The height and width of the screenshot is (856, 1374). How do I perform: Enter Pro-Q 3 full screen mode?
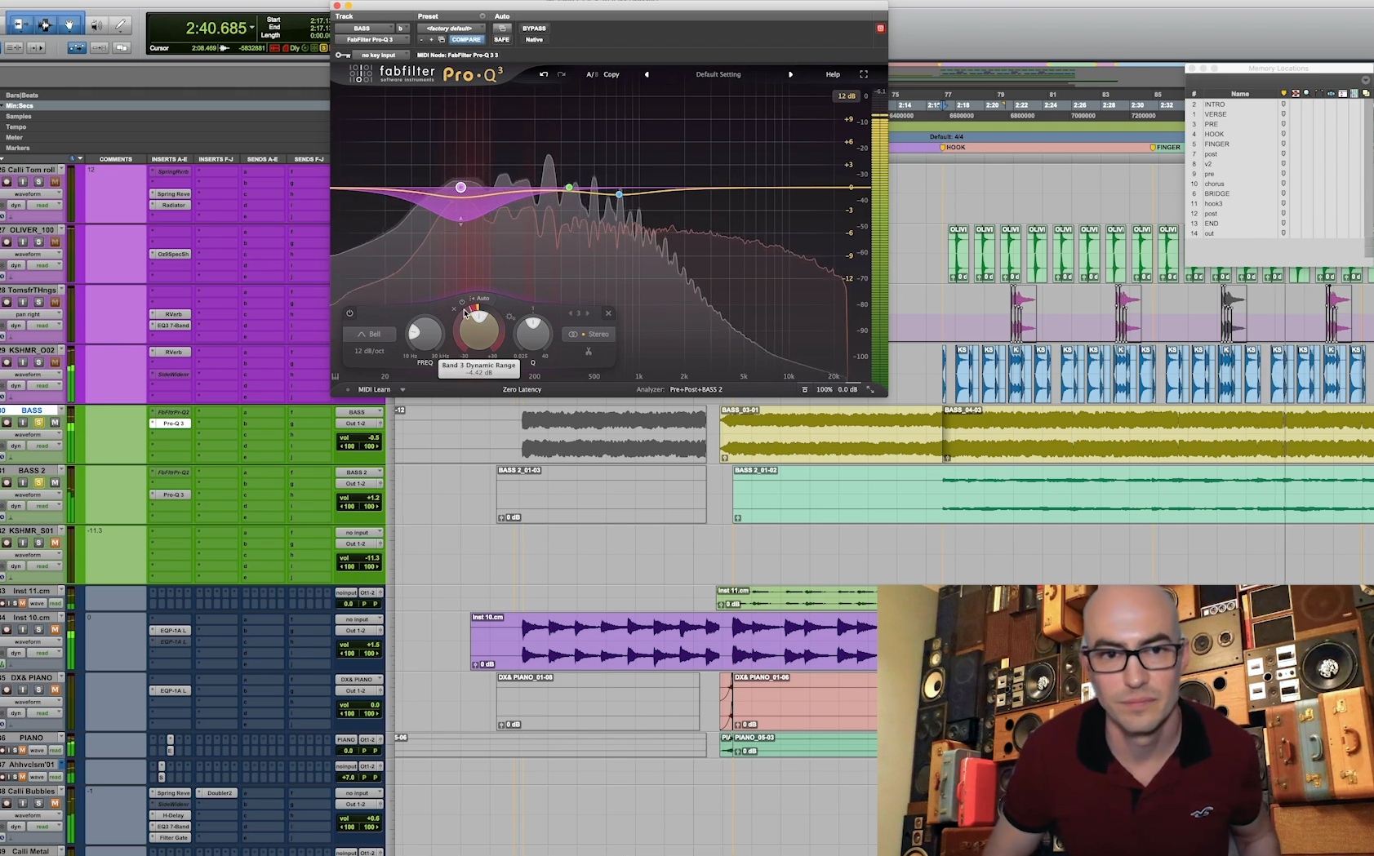coord(864,74)
